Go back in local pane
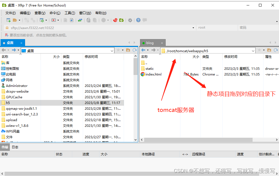This screenshot has width=279, height=176. 4,50
